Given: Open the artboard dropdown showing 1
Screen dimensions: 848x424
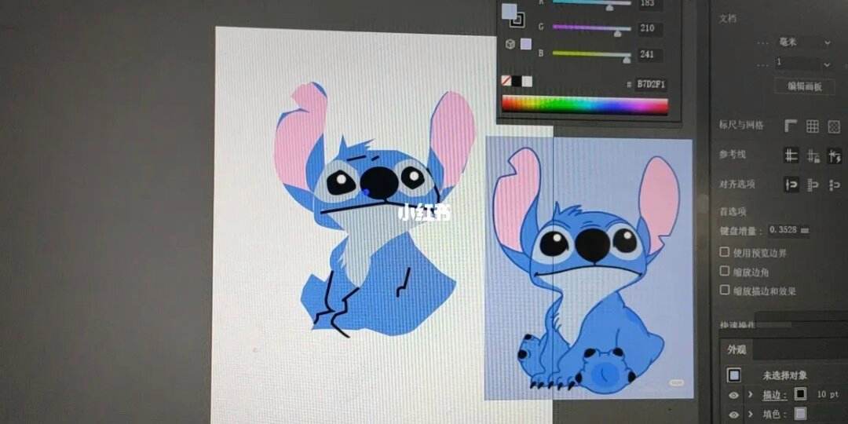Looking at the screenshot, I should (802, 64).
